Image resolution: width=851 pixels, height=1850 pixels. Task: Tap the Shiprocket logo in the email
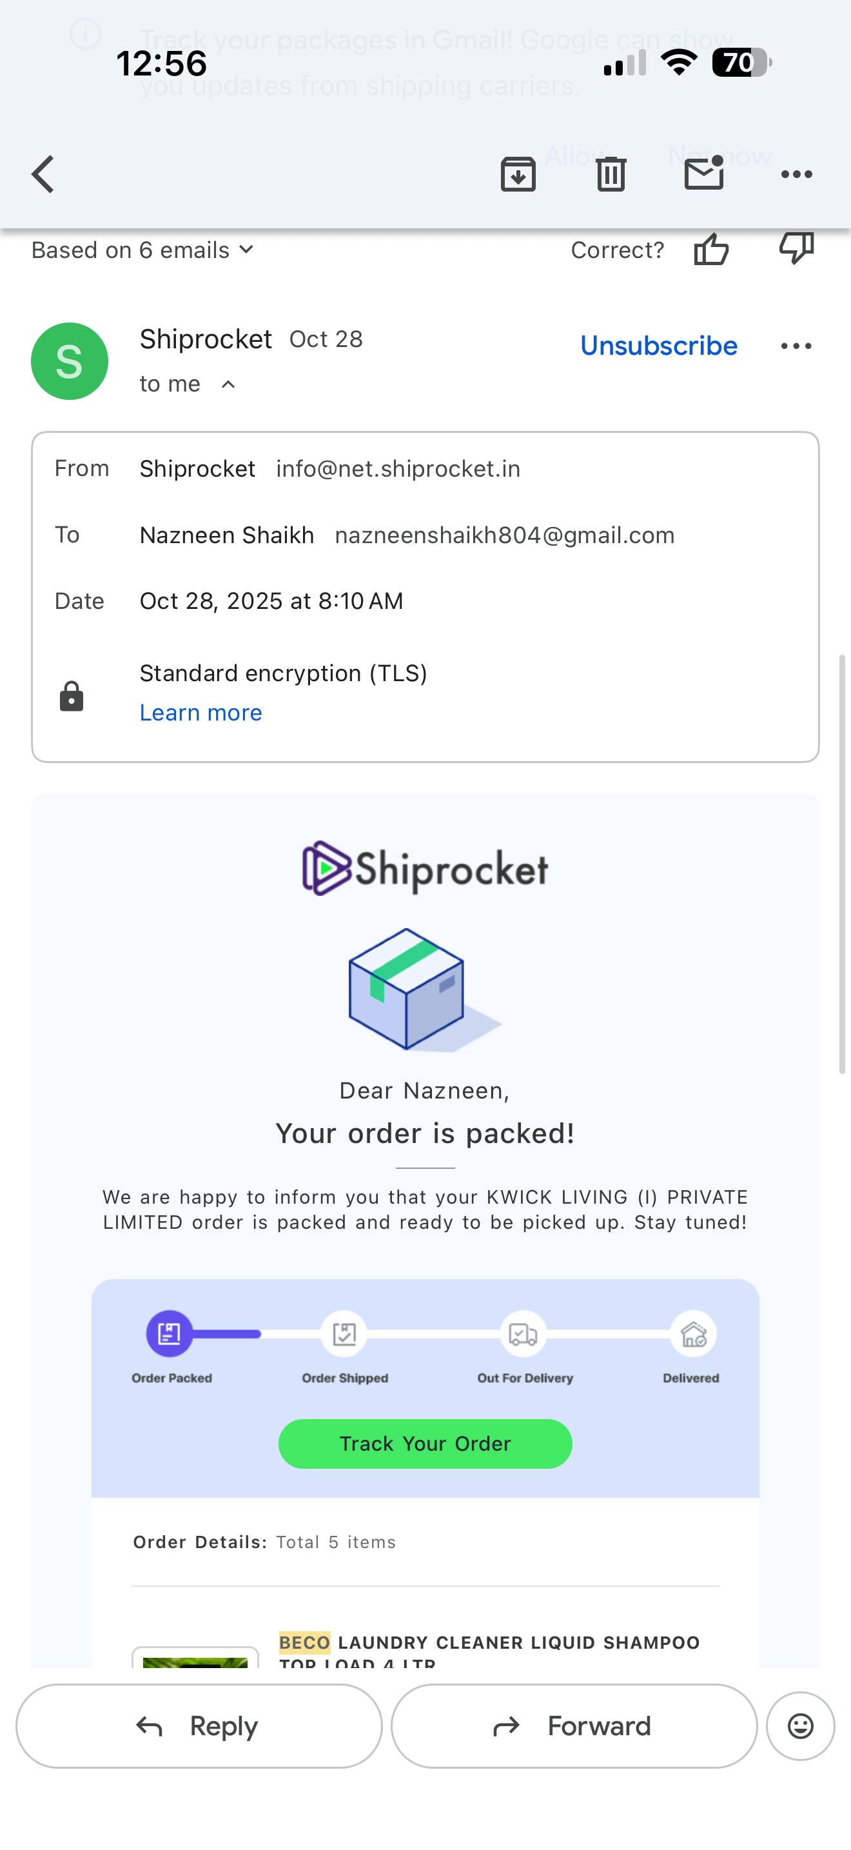click(425, 868)
